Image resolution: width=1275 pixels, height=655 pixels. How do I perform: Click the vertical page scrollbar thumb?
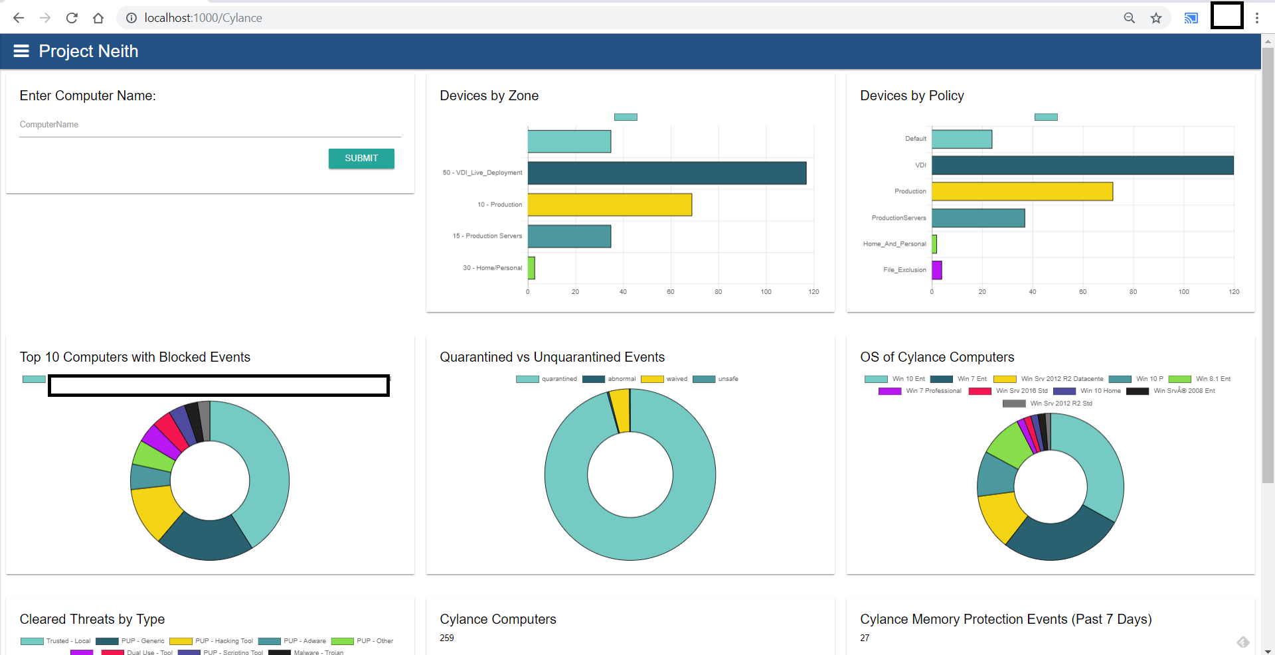[1268, 265]
